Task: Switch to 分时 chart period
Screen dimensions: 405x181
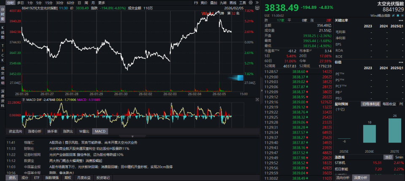Action: point(10,3)
